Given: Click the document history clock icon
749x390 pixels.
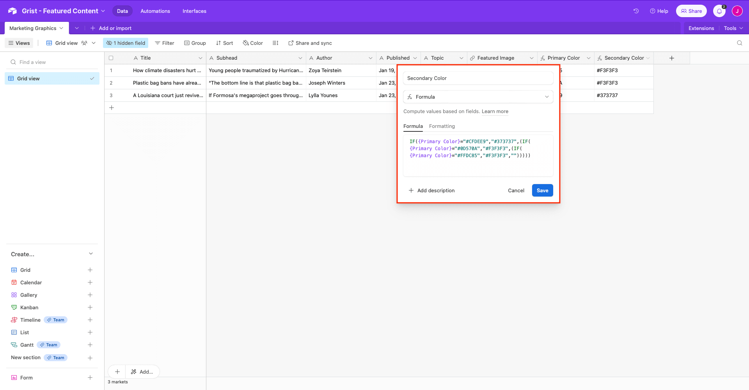Looking at the screenshot, I should click(636, 11).
